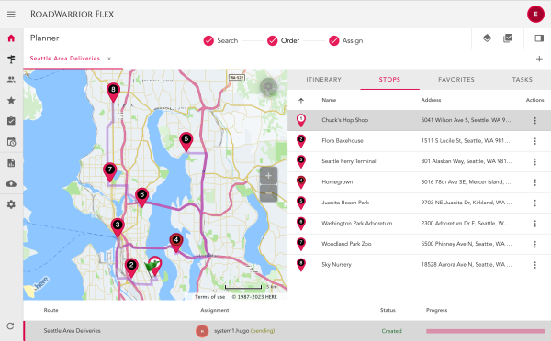Image resolution: width=551 pixels, height=341 pixels.
Task: Open the schedule calendar sidebar icon
Action: (11, 142)
